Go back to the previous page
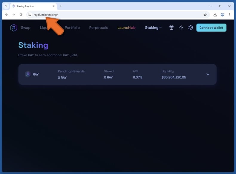Image resolution: width=236 pixels, height=174 pixels. click(x=7, y=15)
